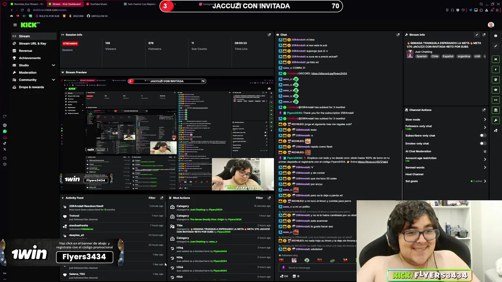Expand the Studio submenu chevron

53,65
